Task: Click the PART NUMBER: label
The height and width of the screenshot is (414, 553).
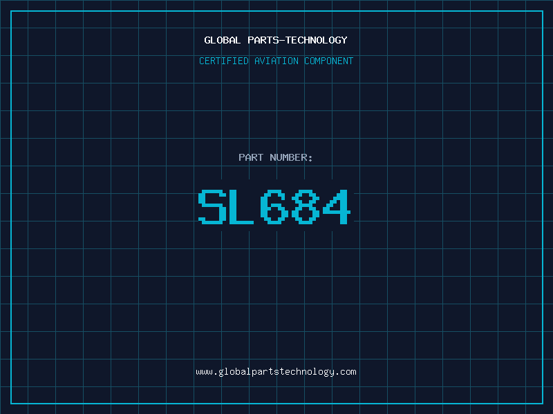Action: (x=276, y=157)
